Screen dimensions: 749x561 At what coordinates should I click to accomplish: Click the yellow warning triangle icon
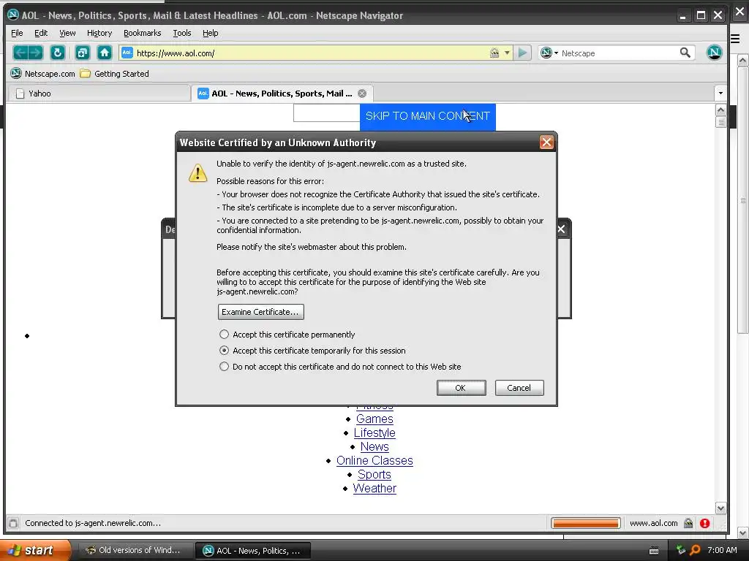[197, 172]
